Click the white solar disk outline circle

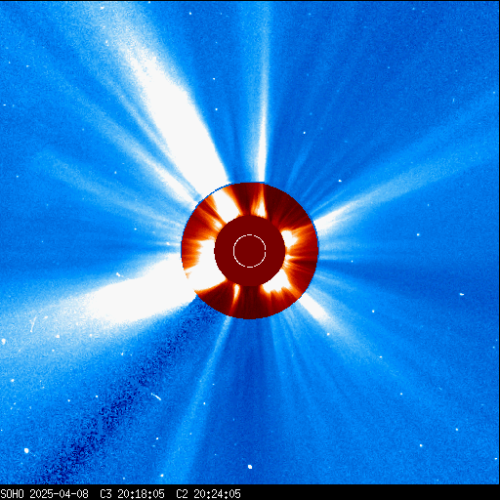point(250,251)
